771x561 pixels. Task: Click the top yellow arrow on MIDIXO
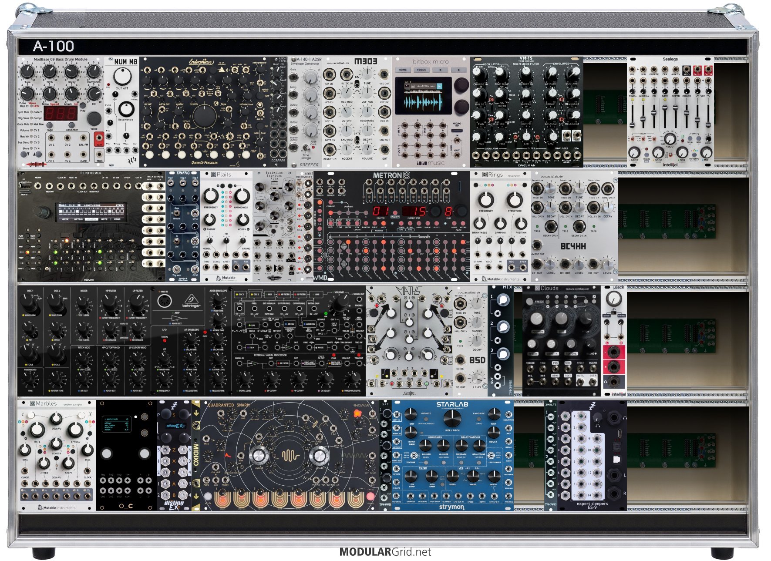(x=196, y=413)
